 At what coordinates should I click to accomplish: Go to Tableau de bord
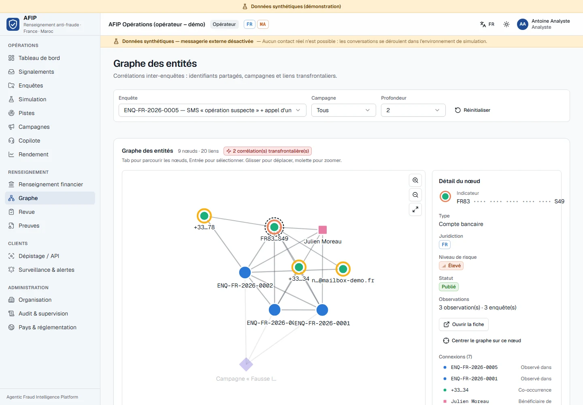tap(50, 58)
